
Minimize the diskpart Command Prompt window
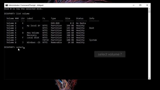[133, 5]
